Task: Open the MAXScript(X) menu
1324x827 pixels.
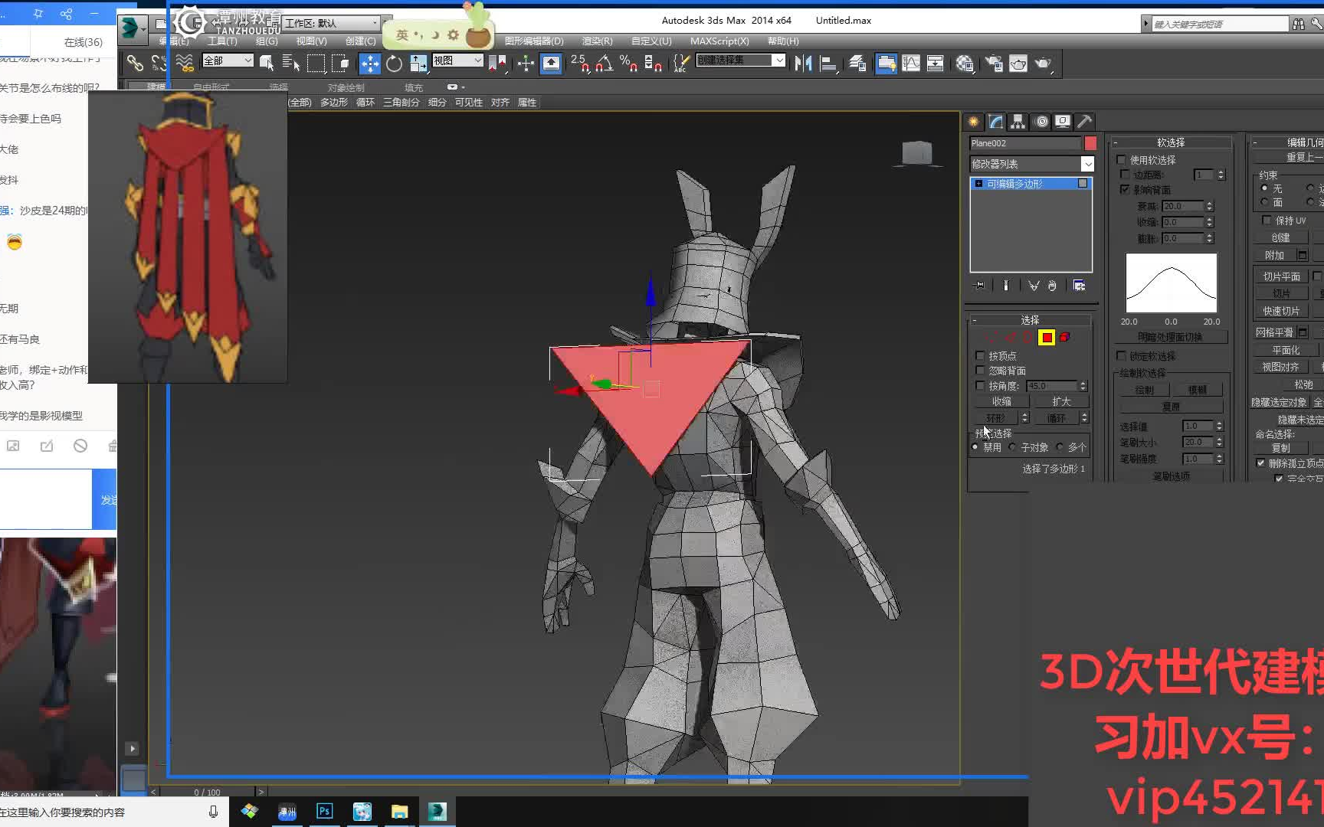Action: (719, 41)
